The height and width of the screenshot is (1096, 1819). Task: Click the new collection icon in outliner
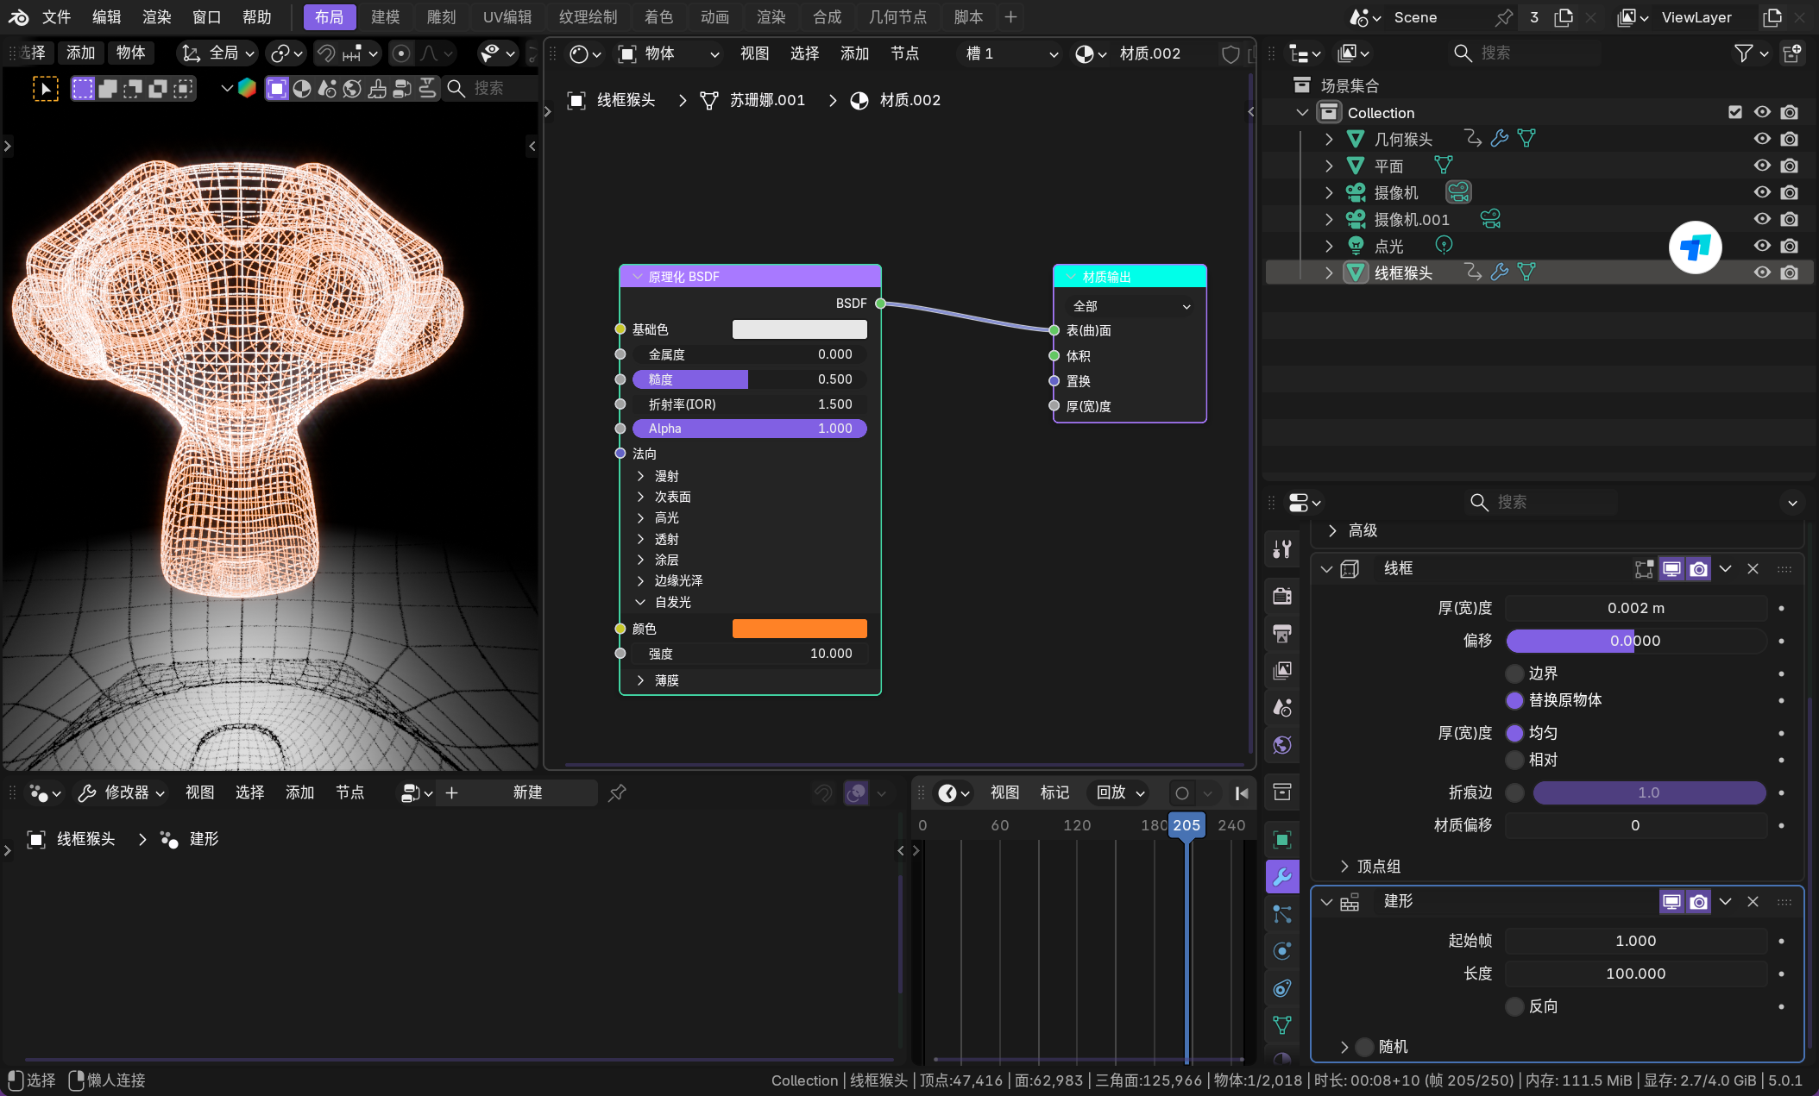click(1791, 53)
